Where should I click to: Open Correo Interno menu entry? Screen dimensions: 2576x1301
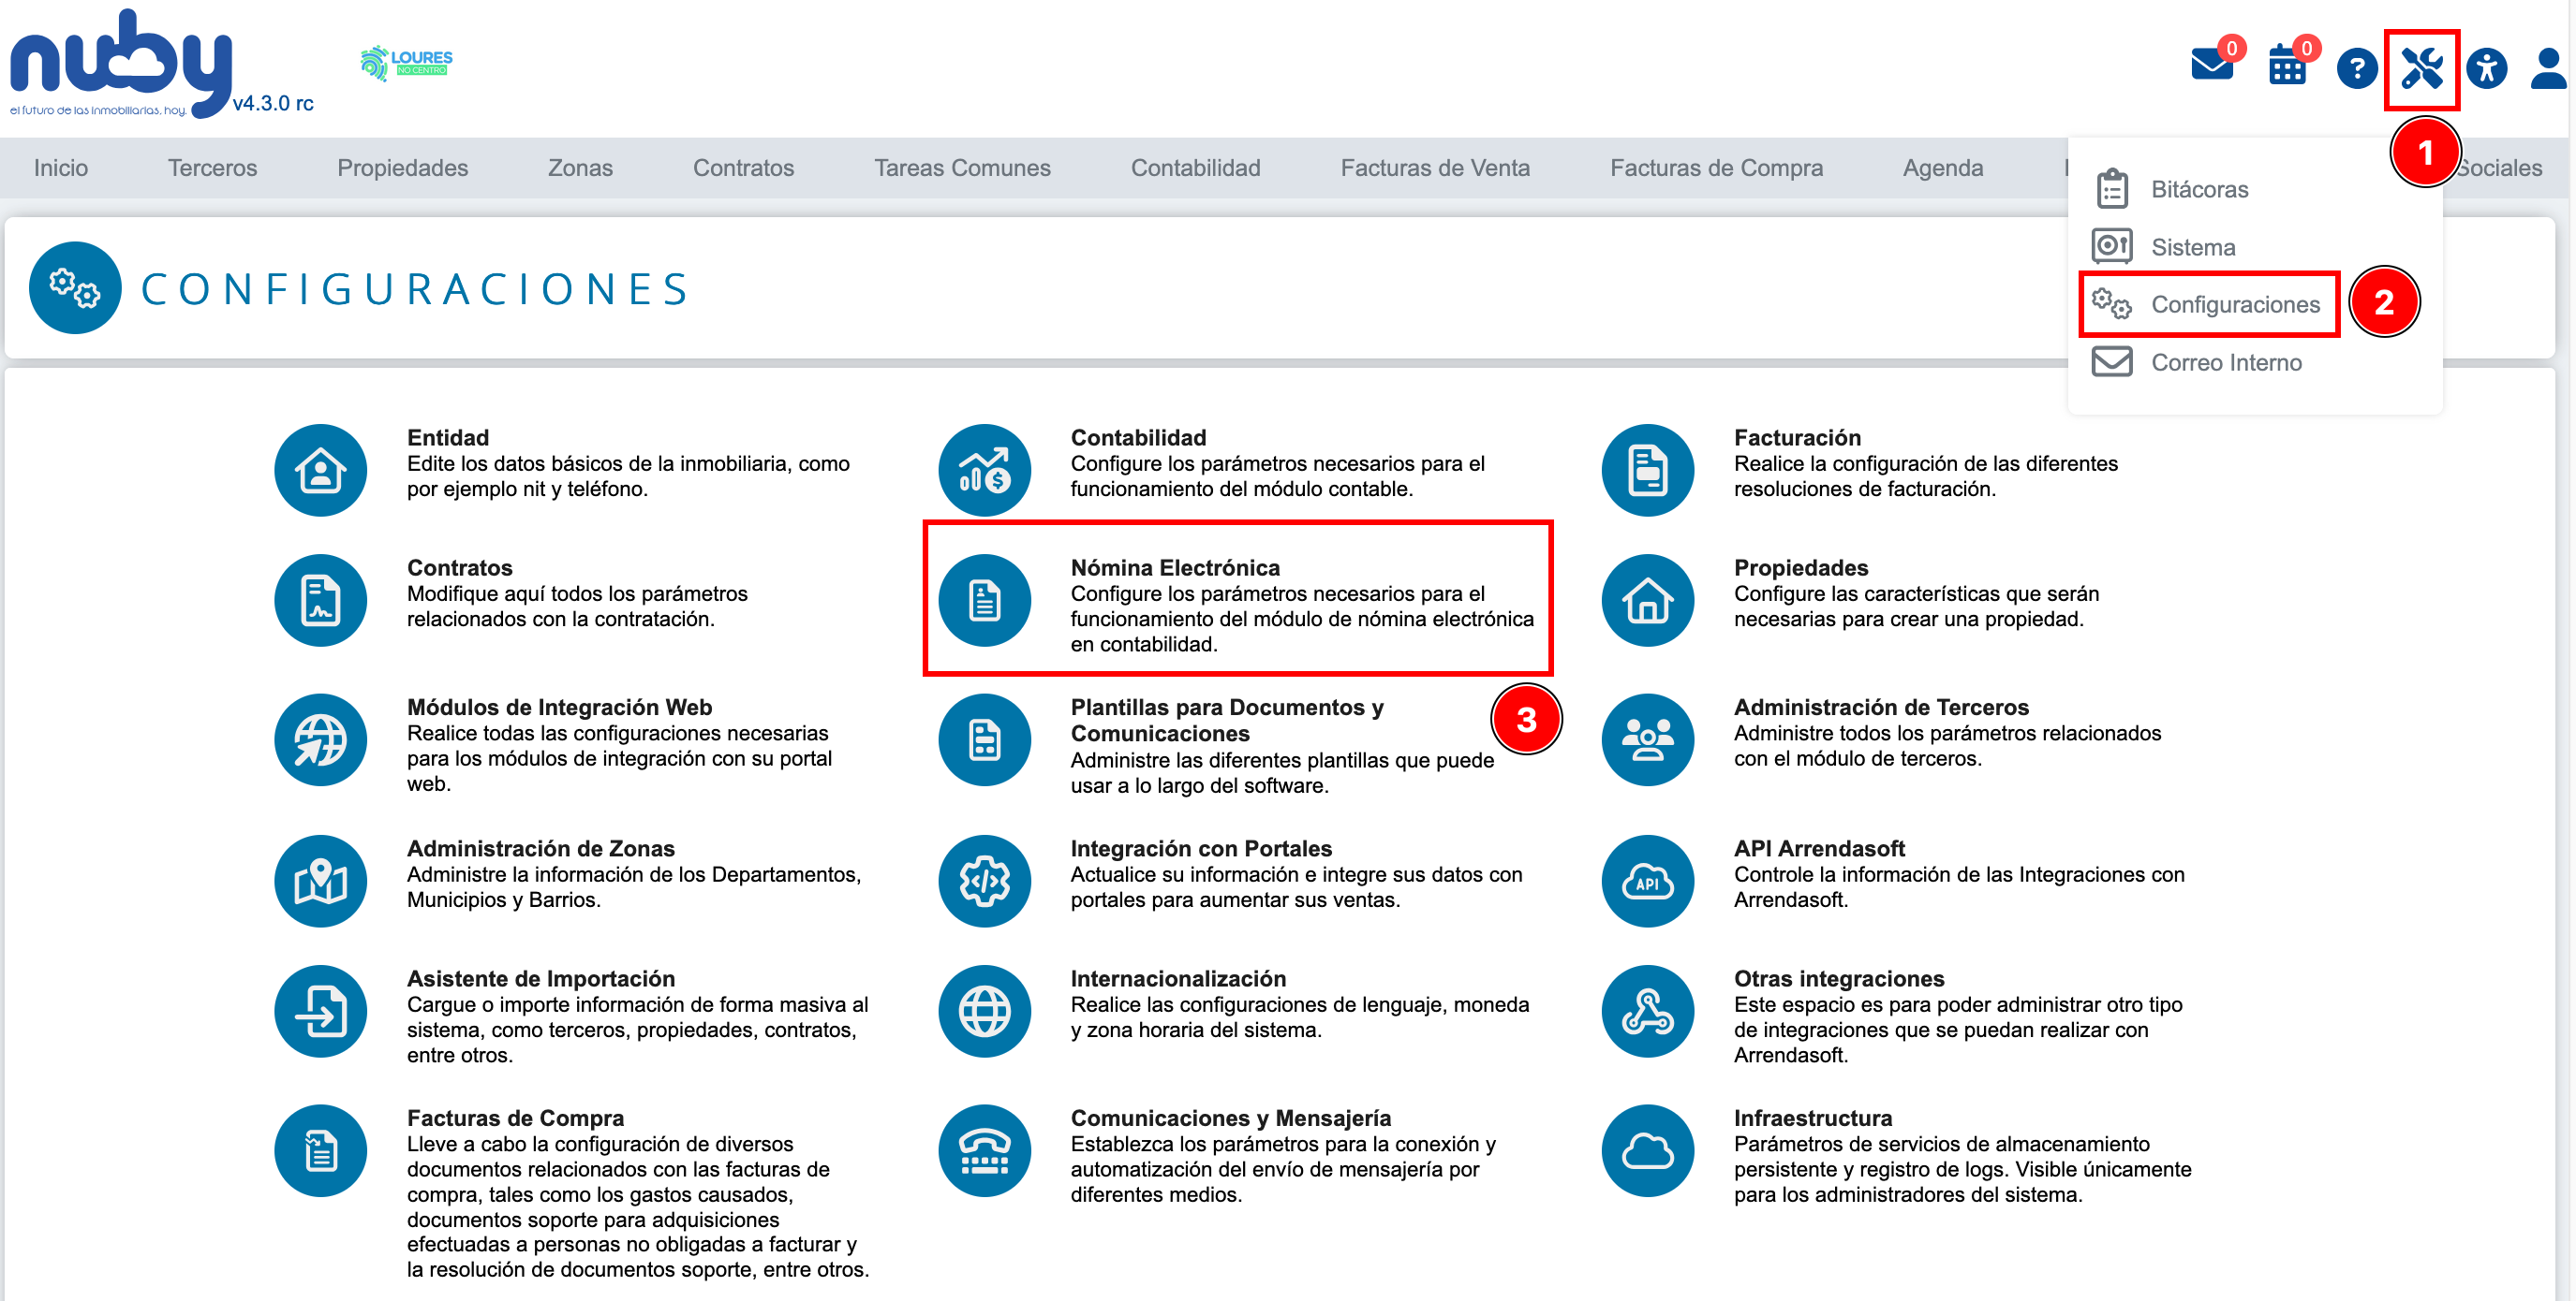(2225, 361)
